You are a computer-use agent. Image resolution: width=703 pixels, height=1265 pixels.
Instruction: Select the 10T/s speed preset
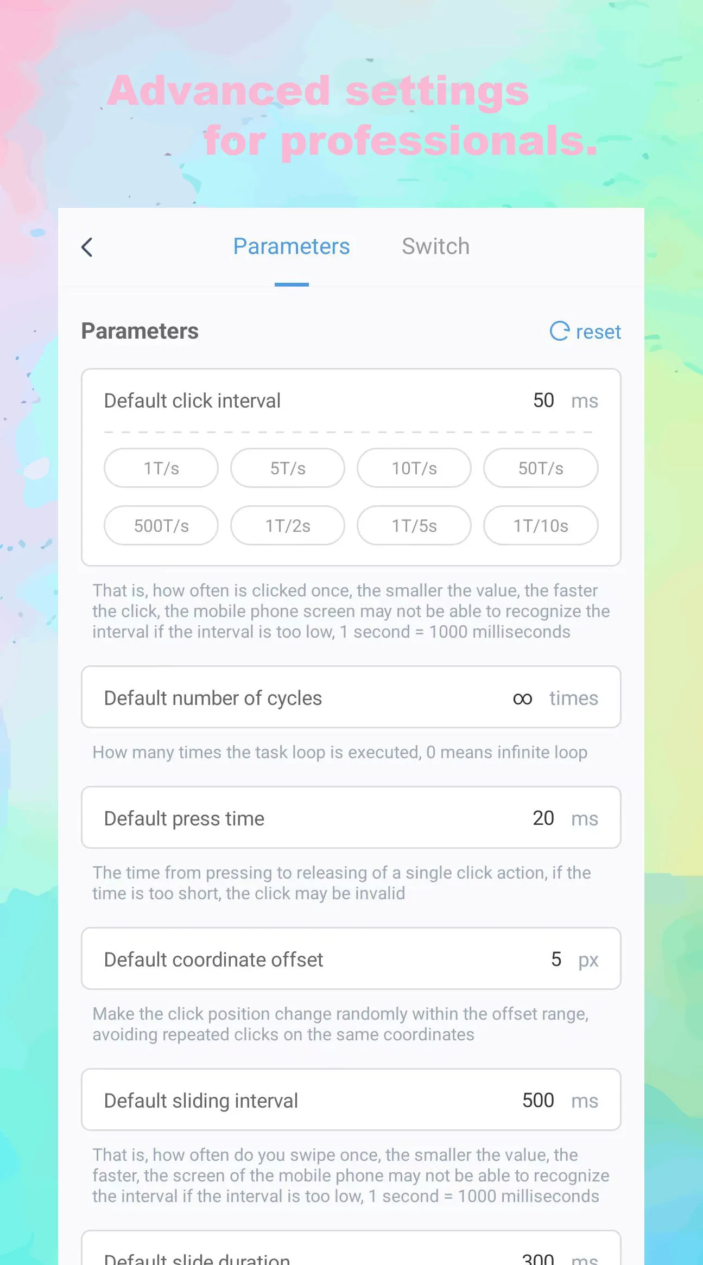tap(414, 468)
